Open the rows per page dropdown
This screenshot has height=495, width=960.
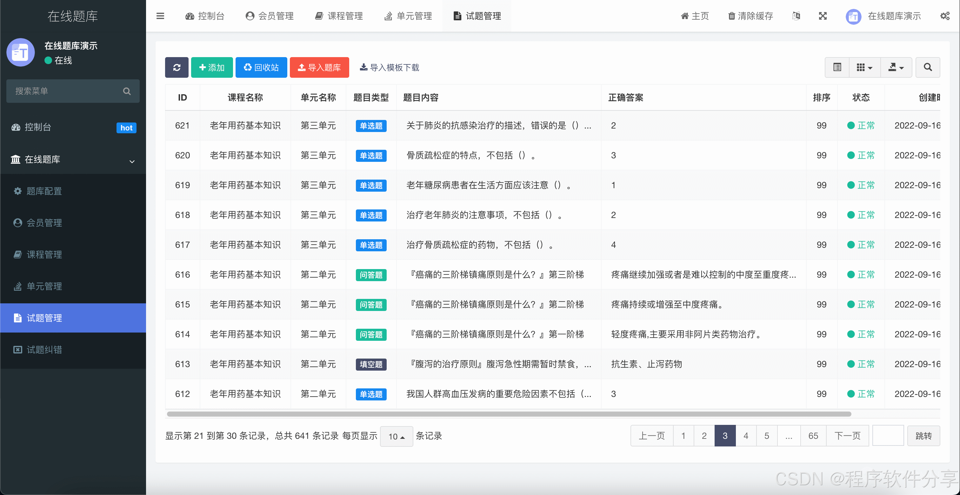point(396,436)
